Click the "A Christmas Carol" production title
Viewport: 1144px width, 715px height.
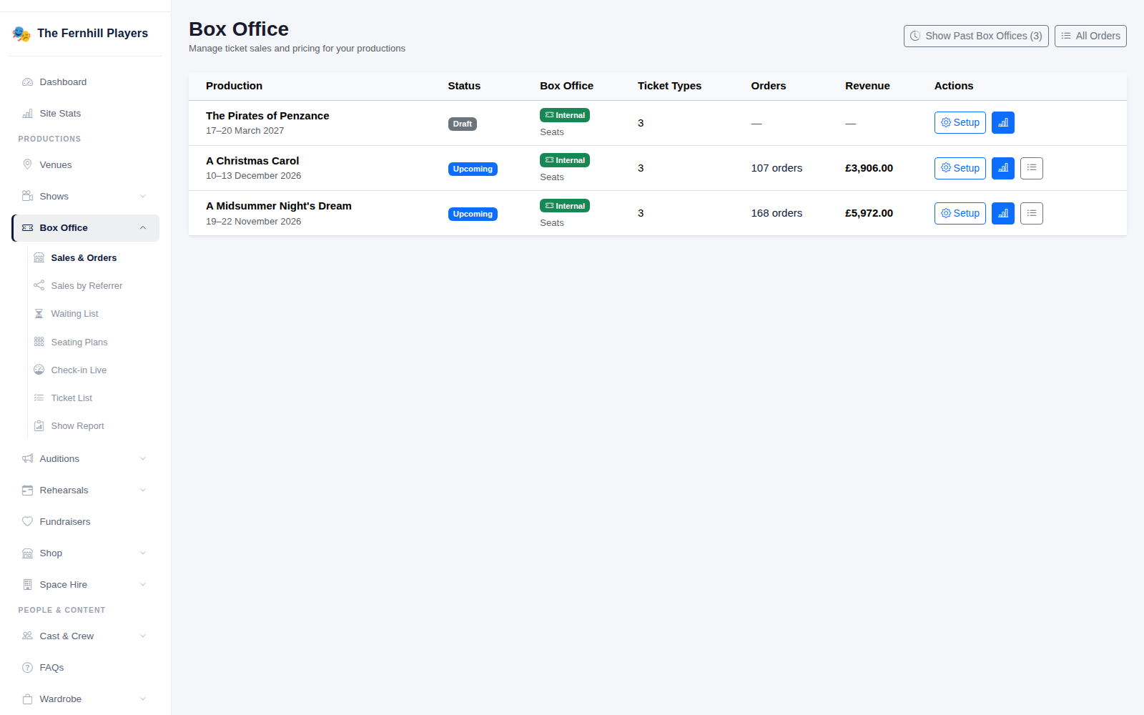252,161
